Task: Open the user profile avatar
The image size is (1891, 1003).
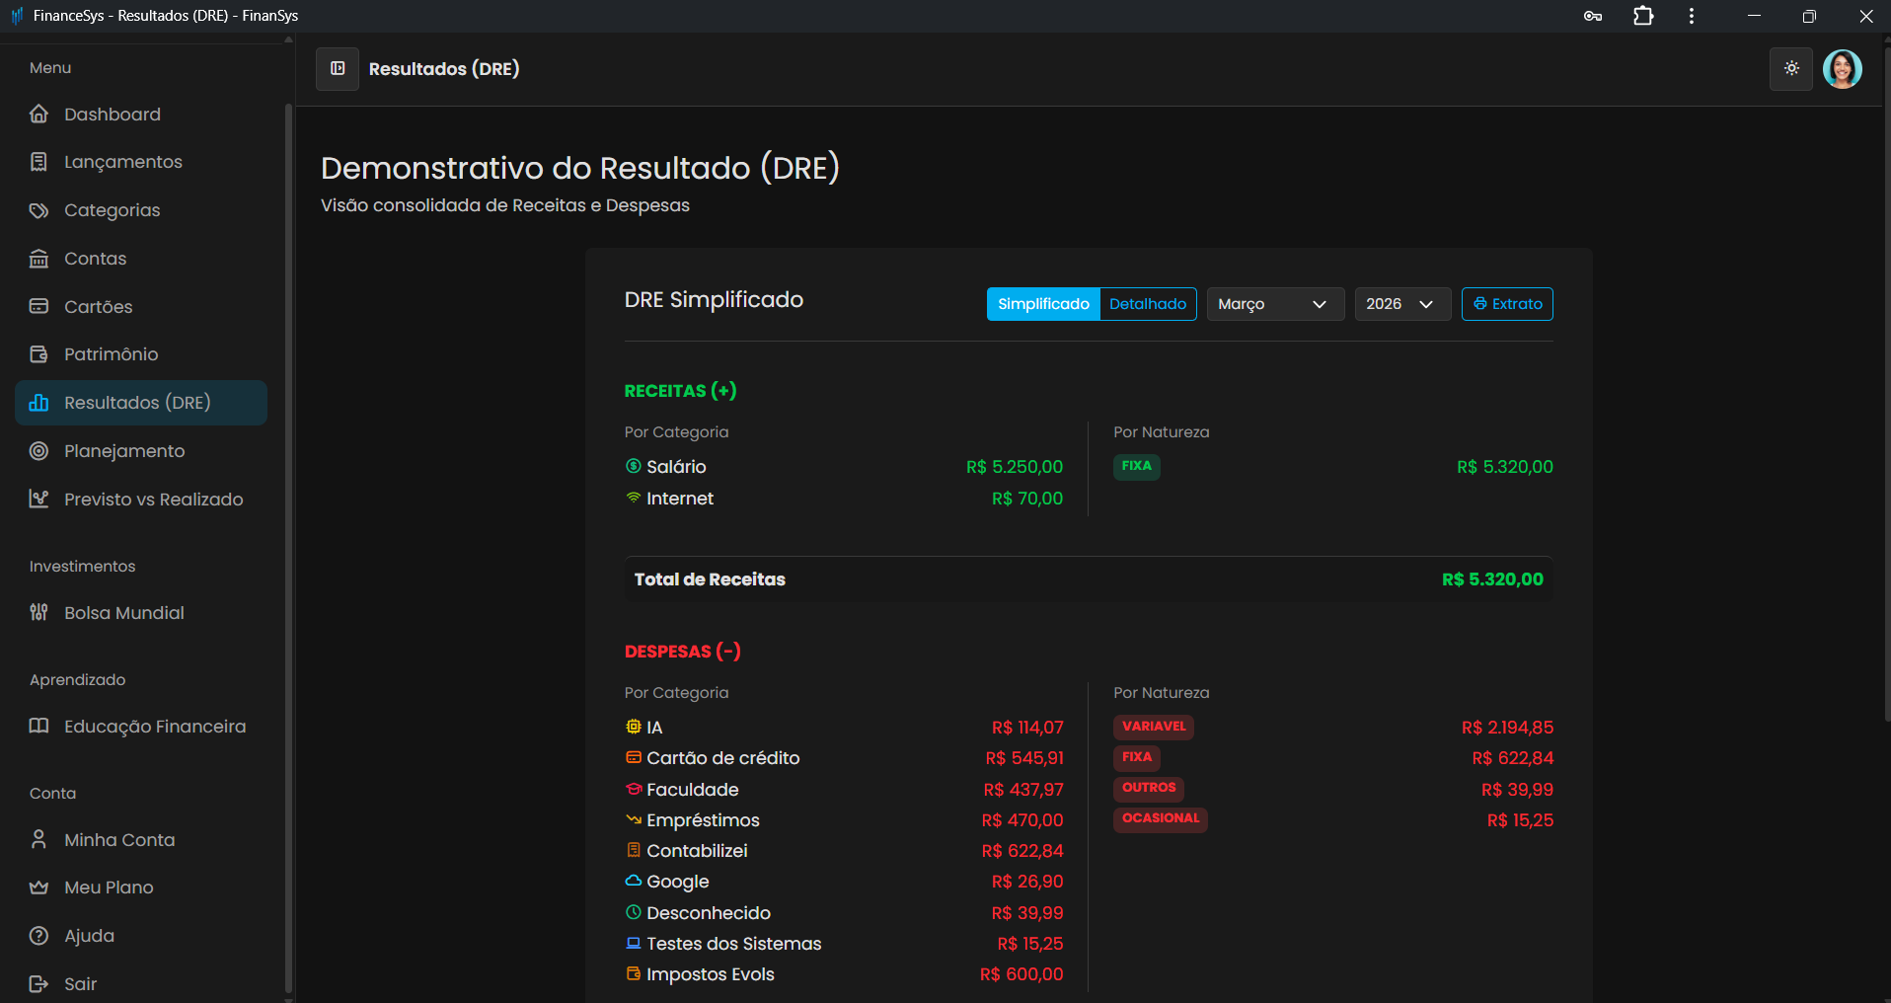Action: pyautogui.click(x=1842, y=69)
